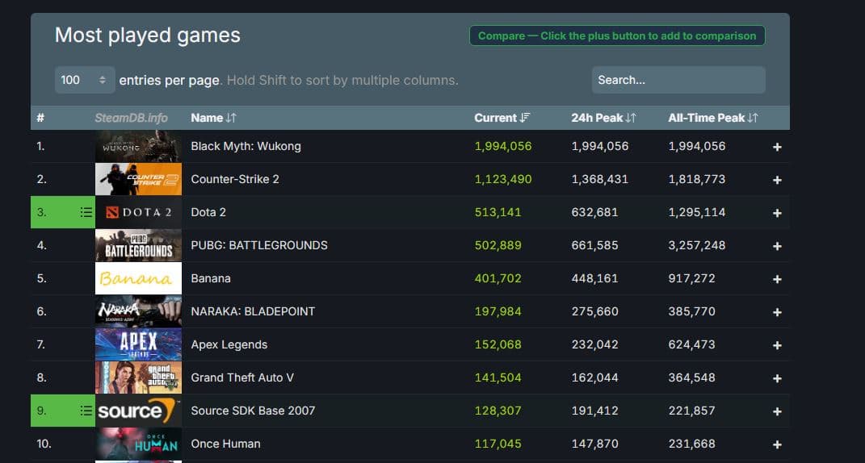Click the Dota 2 logo thumbnail
Viewport: 865px width, 463px height.
click(138, 212)
